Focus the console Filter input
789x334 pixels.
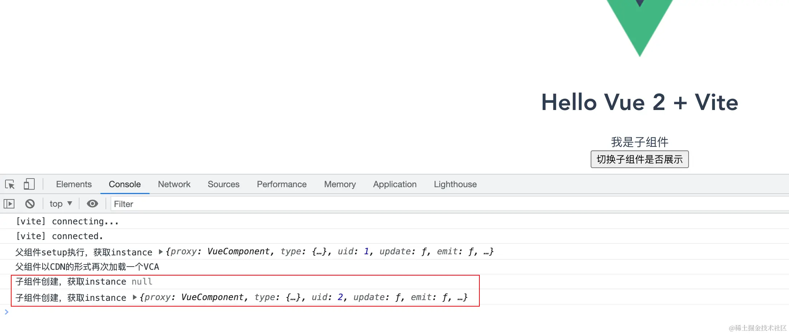450,204
